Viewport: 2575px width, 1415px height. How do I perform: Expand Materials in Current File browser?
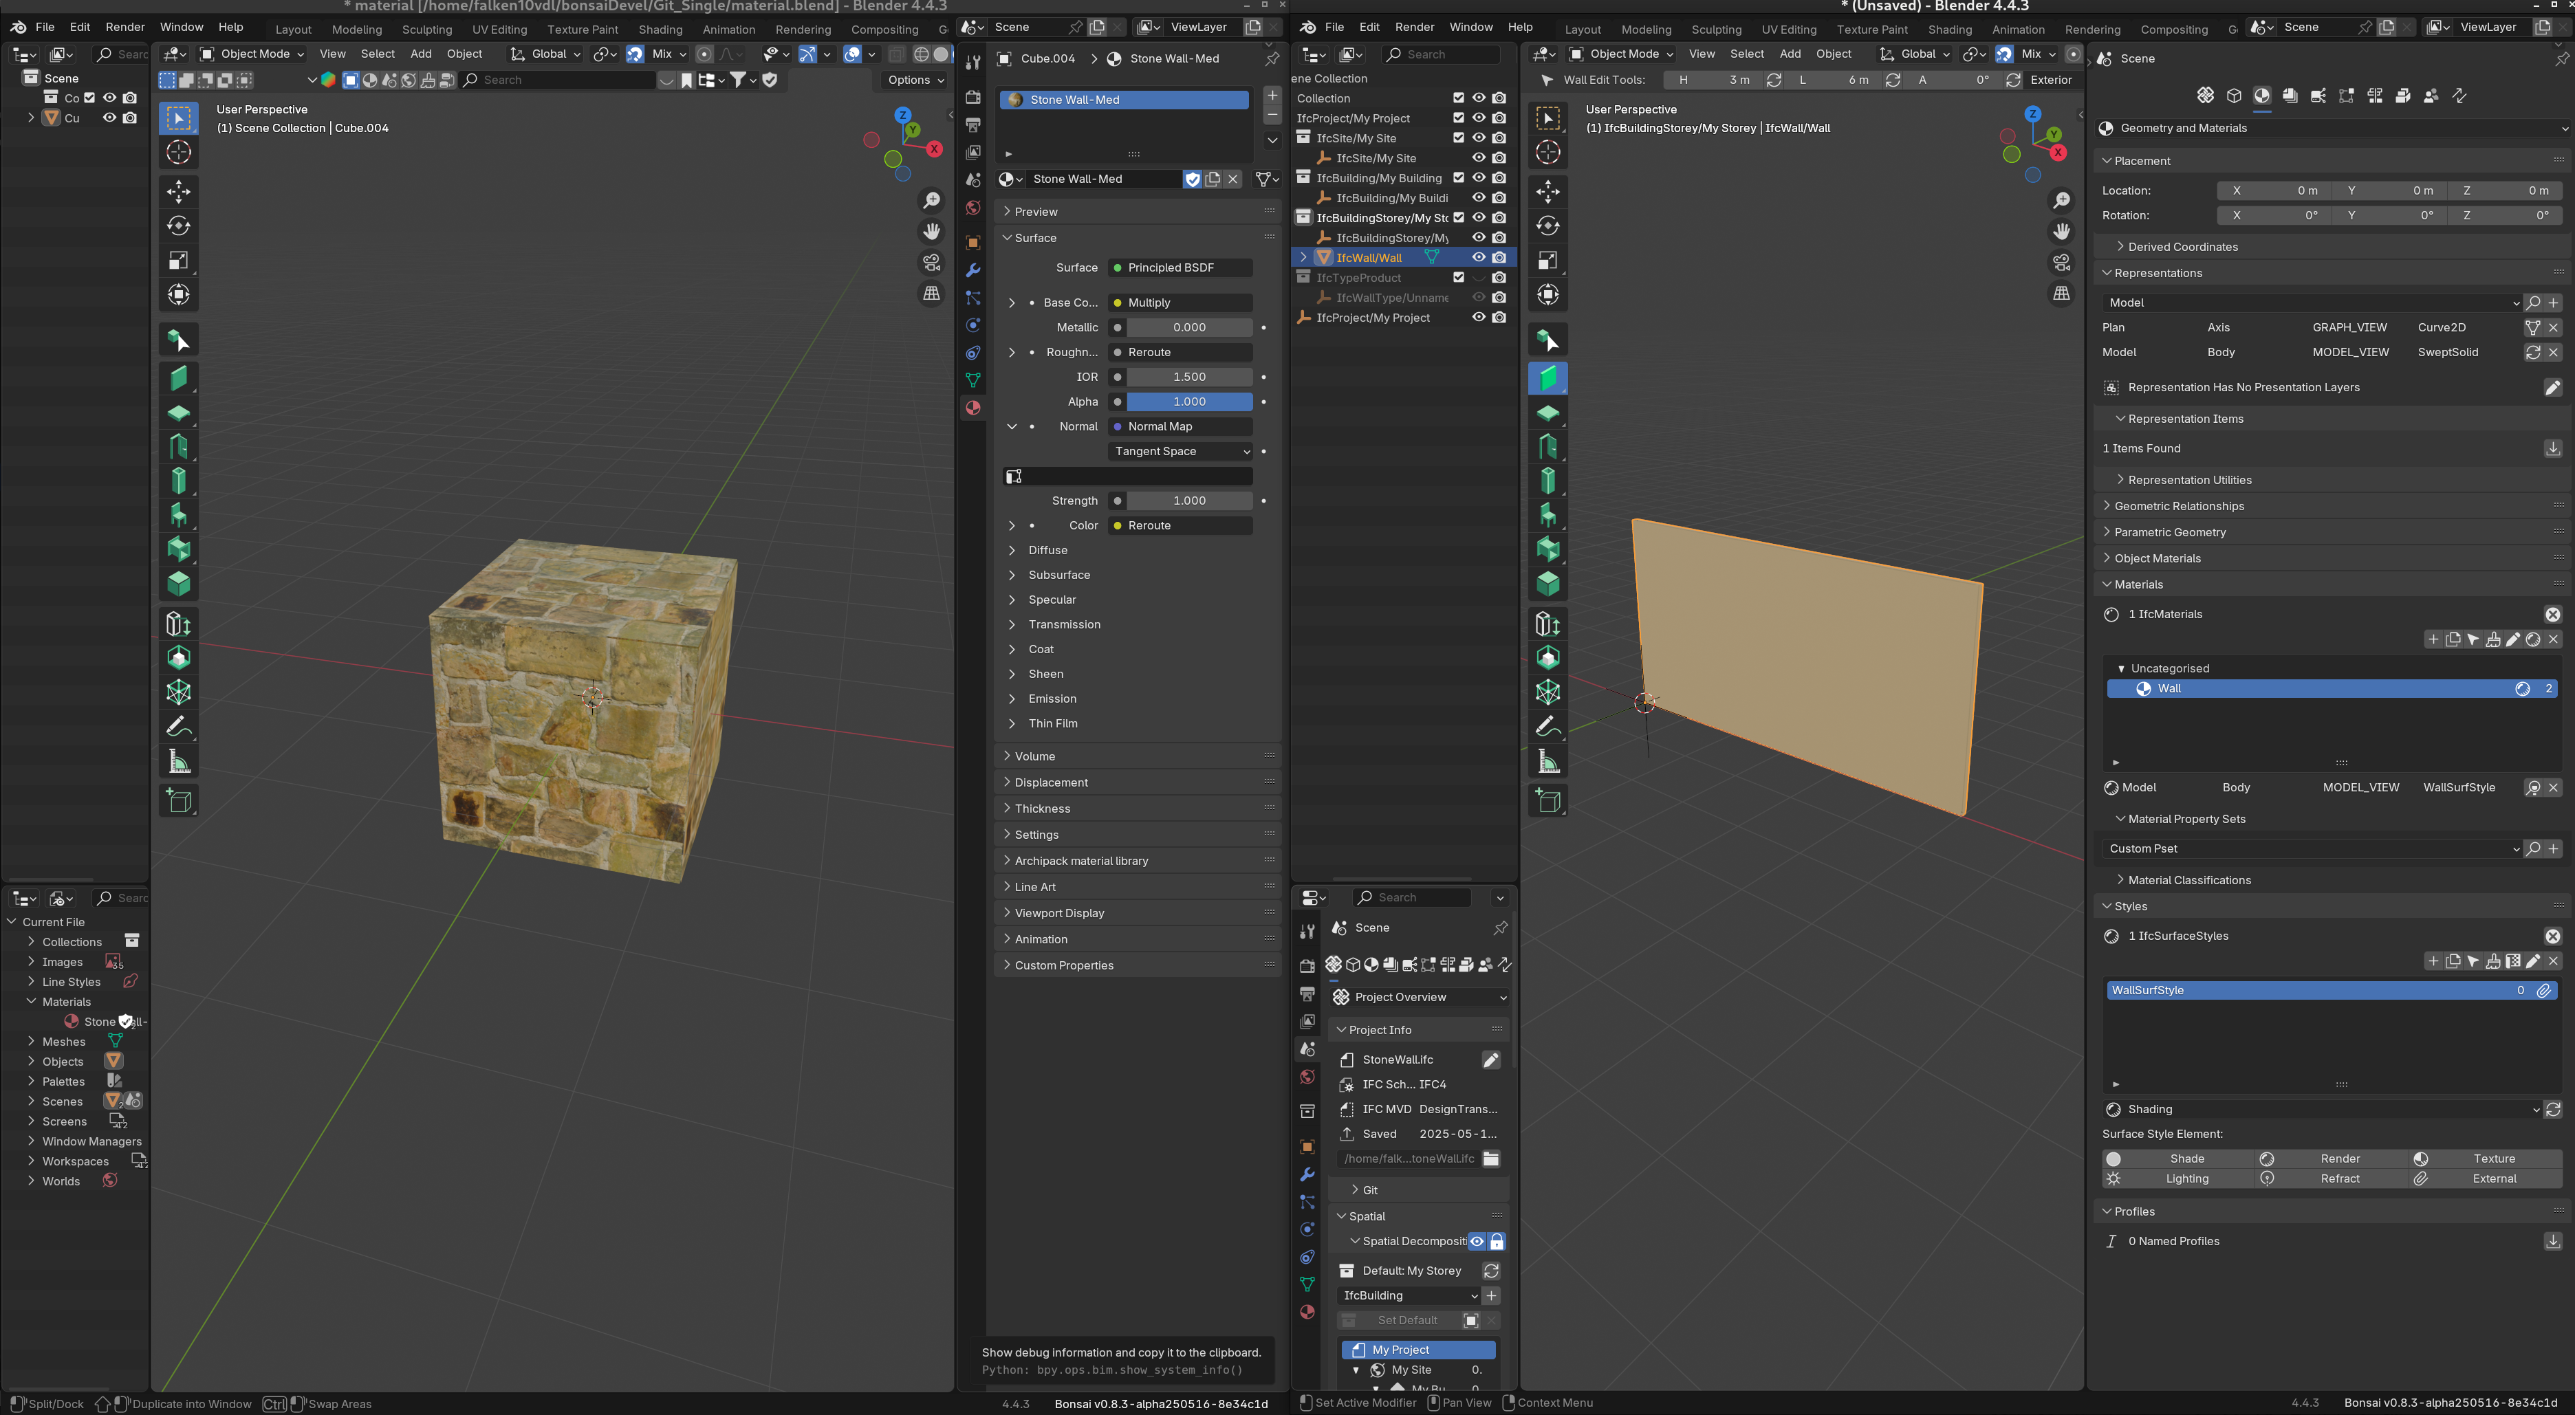click(31, 1001)
